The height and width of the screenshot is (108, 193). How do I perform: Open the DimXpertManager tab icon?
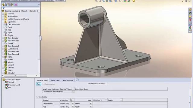click(16, 5)
